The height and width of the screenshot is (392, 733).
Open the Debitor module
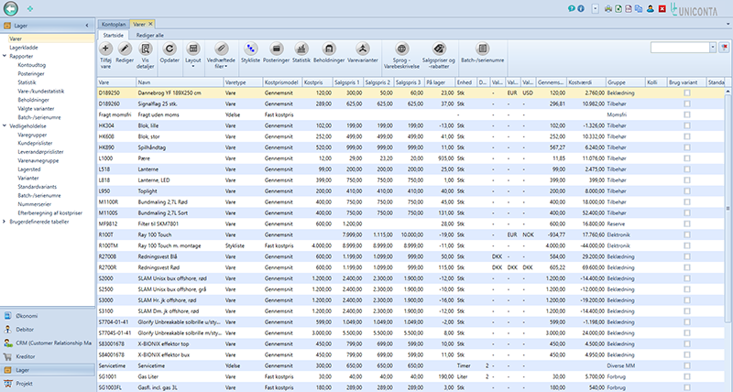click(x=48, y=330)
